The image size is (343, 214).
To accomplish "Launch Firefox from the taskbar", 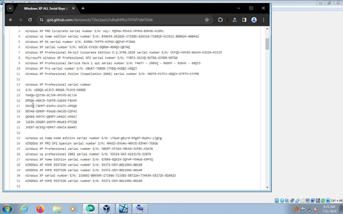I will 40,209.
